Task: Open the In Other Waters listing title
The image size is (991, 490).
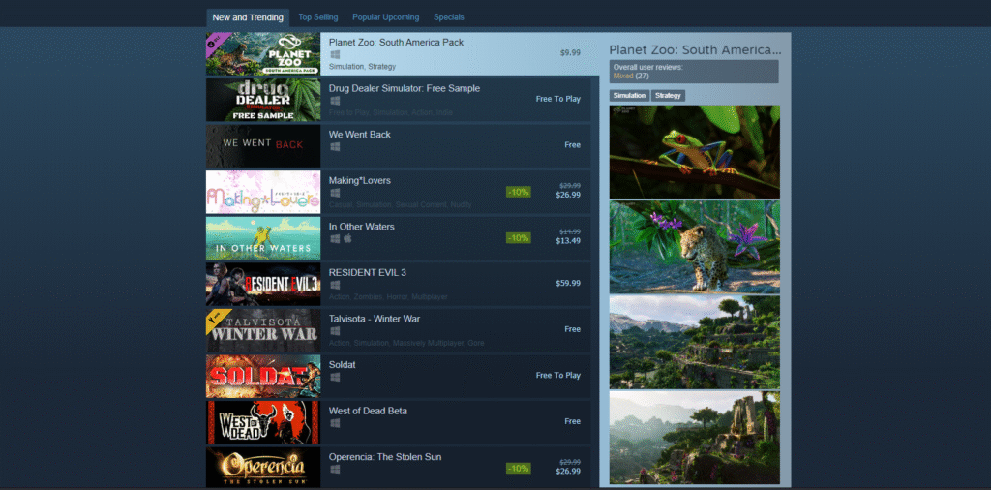Action: coord(362,227)
